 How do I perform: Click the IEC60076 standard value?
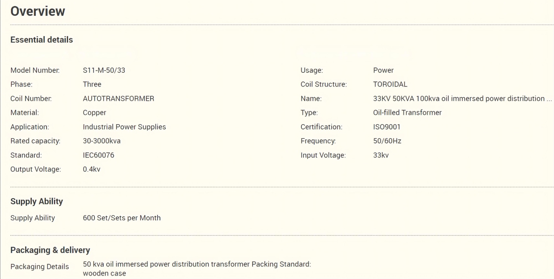click(x=98, y=155)
